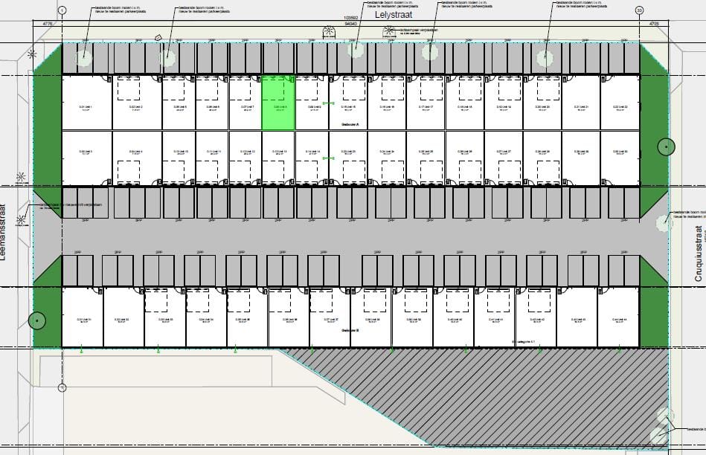Select the Gebouw A building label
The height and width of the screenshot is (455, 706).
point(350,125)
